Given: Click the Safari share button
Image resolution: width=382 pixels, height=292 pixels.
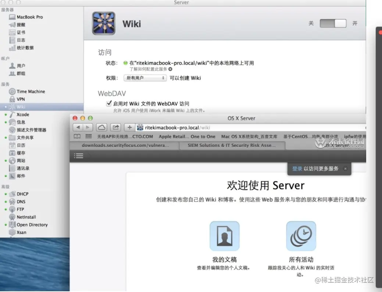Looking at the screenshot, I should (x=116, y=127).
